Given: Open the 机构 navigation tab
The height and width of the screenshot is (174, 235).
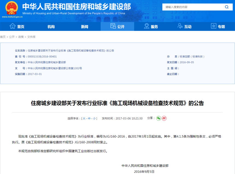Looking at the screenshot, I should pyautogui.click(x=51, y=27).
